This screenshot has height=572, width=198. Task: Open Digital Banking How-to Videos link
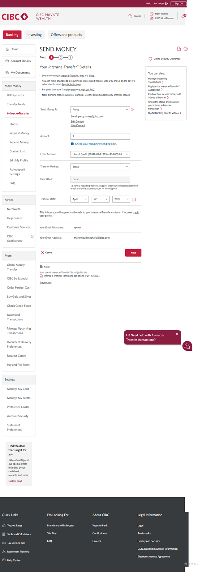(x=164, y=113)
